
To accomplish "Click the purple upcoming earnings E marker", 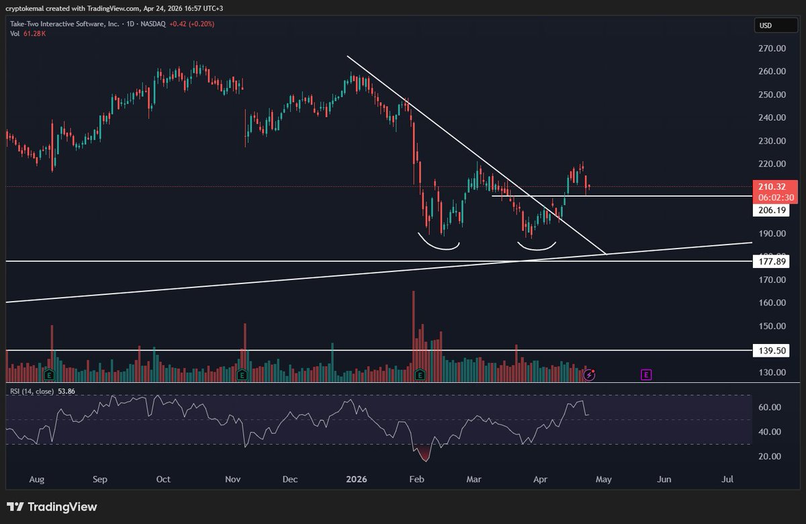I will (x=646, y=374).
